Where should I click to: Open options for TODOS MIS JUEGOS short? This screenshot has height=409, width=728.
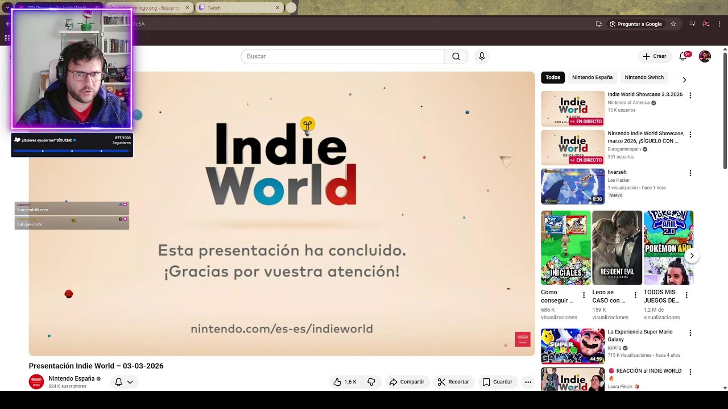pyautogui.click(x=686, y=295)
